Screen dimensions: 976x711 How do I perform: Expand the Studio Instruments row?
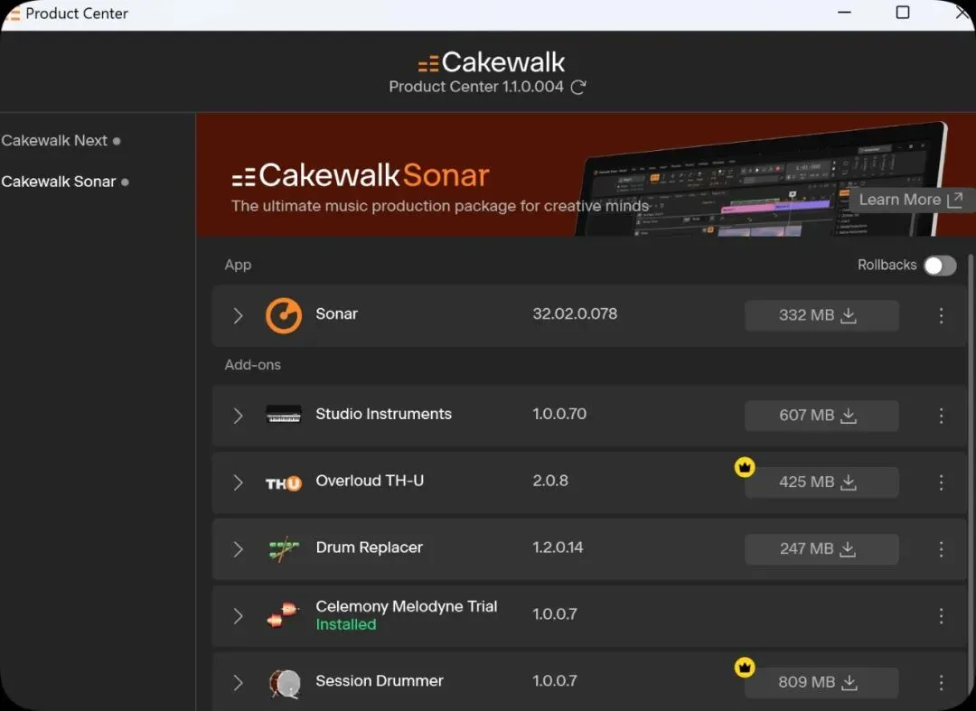pos(238,416)
